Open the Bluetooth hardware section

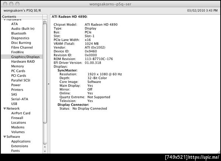click(x=19, y=34)
